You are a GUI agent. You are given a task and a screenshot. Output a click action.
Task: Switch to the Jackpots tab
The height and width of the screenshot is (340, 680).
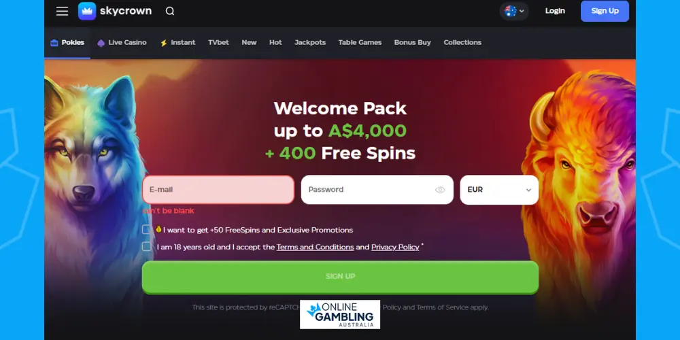tap(310, 42)
